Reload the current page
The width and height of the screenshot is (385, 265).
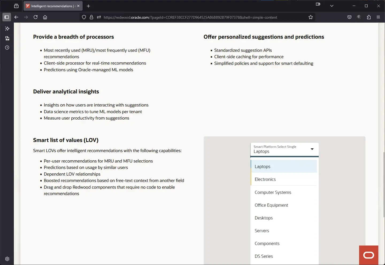tap(36, 17)
